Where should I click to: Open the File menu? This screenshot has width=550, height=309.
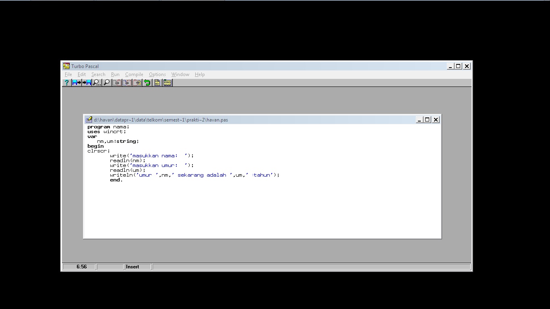pos(68,74)
